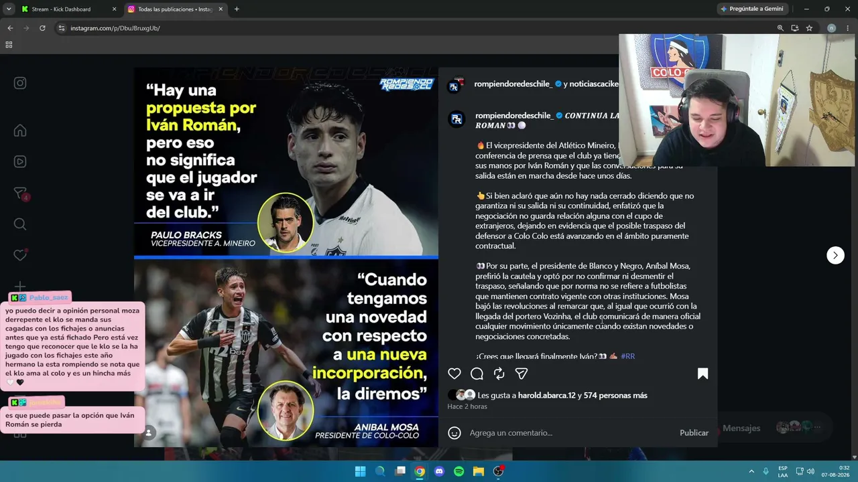Open the harold.abarca.12 profile link
This screenshot has width=858, height=482.
point(547,396)
